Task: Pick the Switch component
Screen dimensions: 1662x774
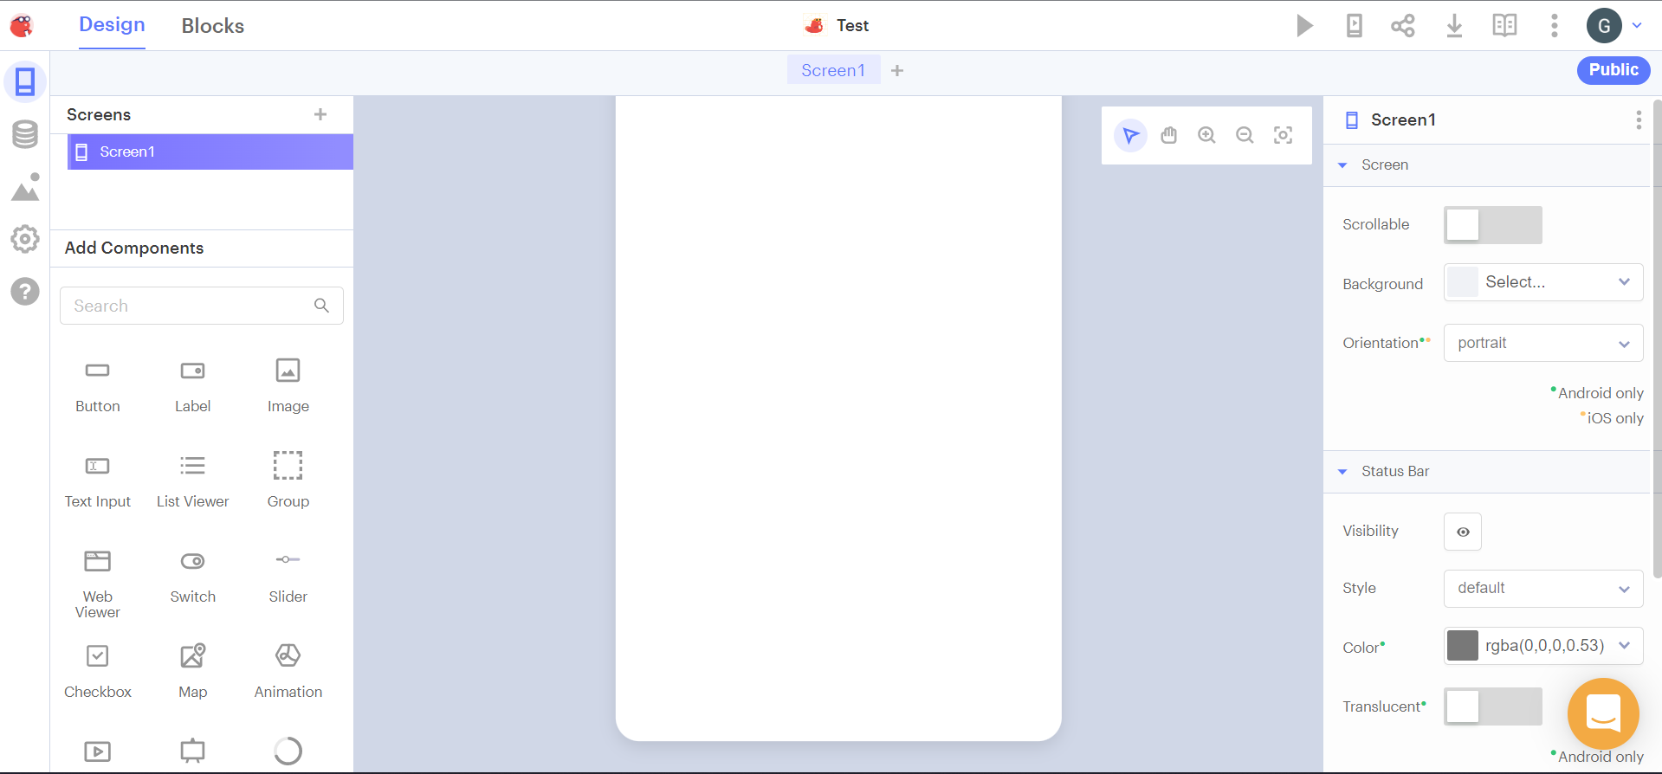Action: [x=192, y=577]
